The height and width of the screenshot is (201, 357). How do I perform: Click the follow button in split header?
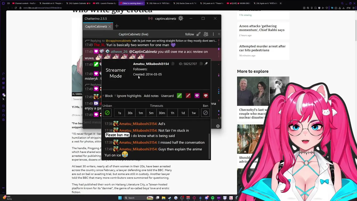coord(189,34)
